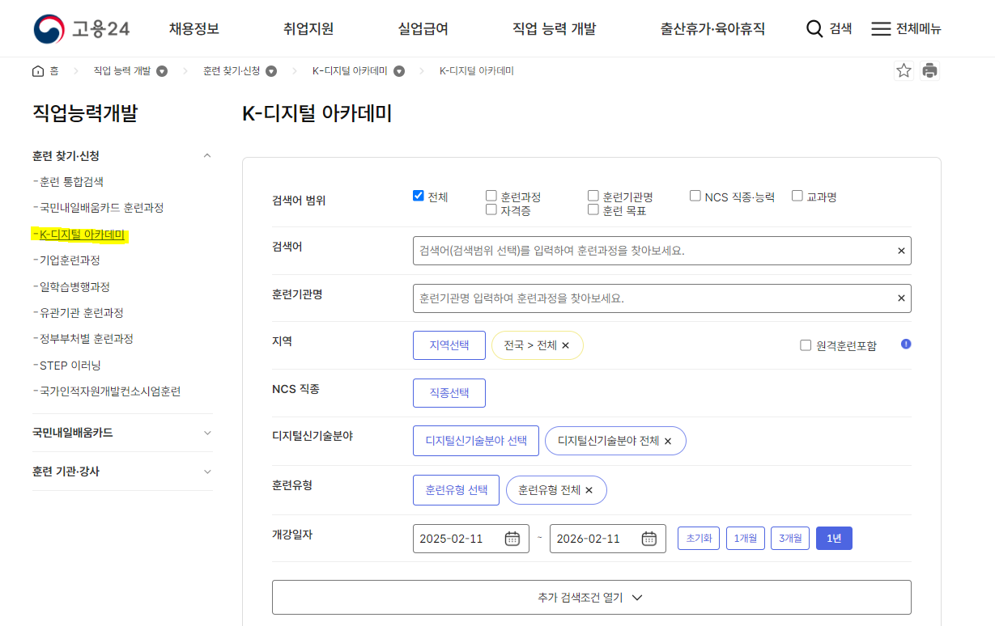Viewport: 995px width, 626px height.
Task: Clear 훈련기관명 field with X icon
Action: (901, 298)
